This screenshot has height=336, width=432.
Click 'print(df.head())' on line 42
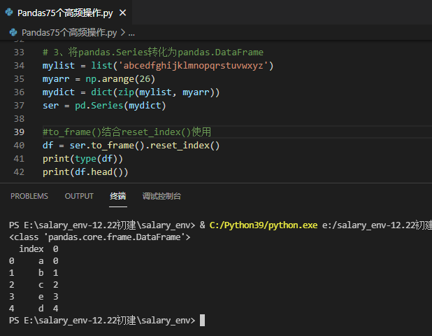[x=85, y=172]
